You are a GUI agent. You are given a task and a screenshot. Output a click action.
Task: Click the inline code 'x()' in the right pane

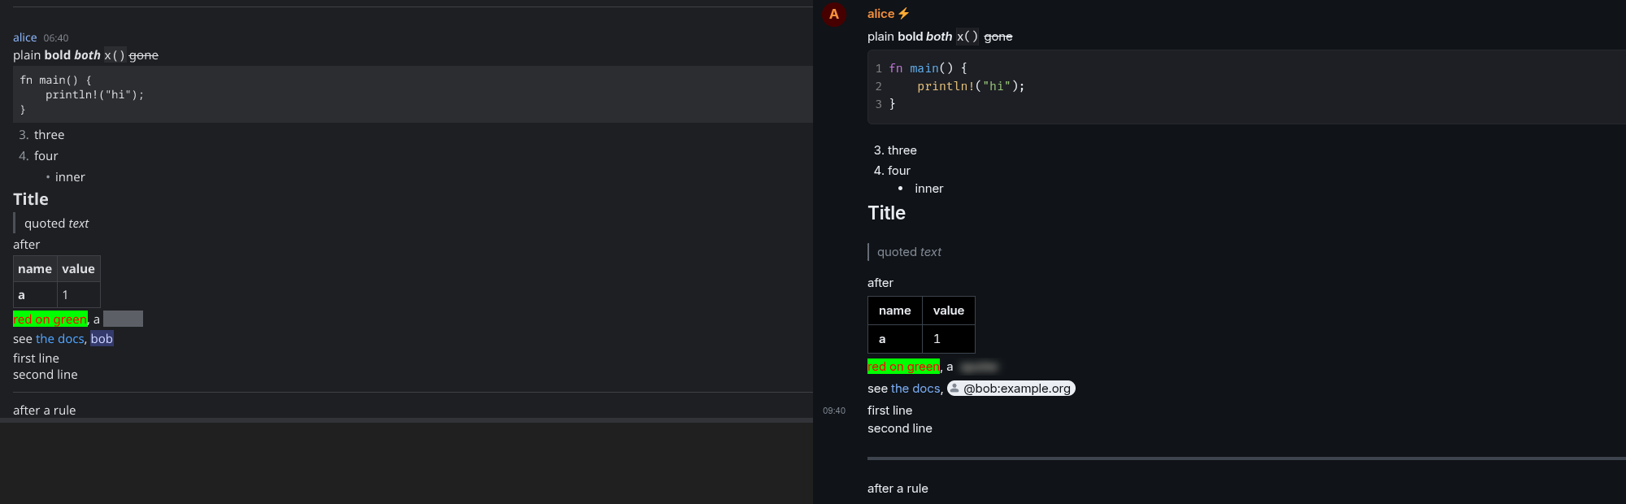967,37
